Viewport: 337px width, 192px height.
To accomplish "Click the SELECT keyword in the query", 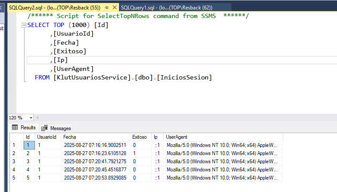I will (x=38, y=25).
